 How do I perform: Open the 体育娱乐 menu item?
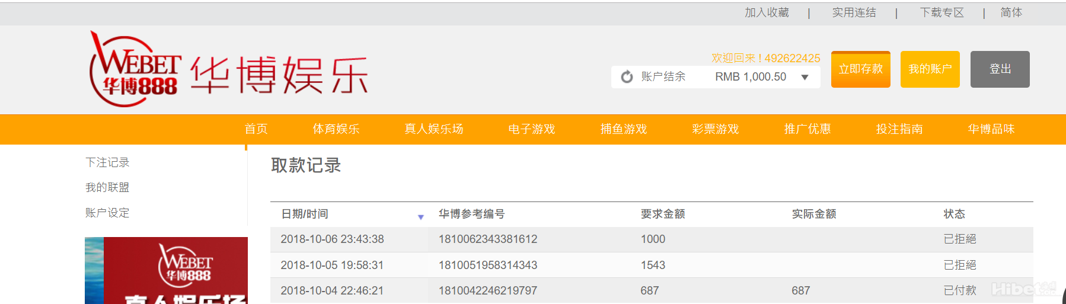tap(336, 129)
